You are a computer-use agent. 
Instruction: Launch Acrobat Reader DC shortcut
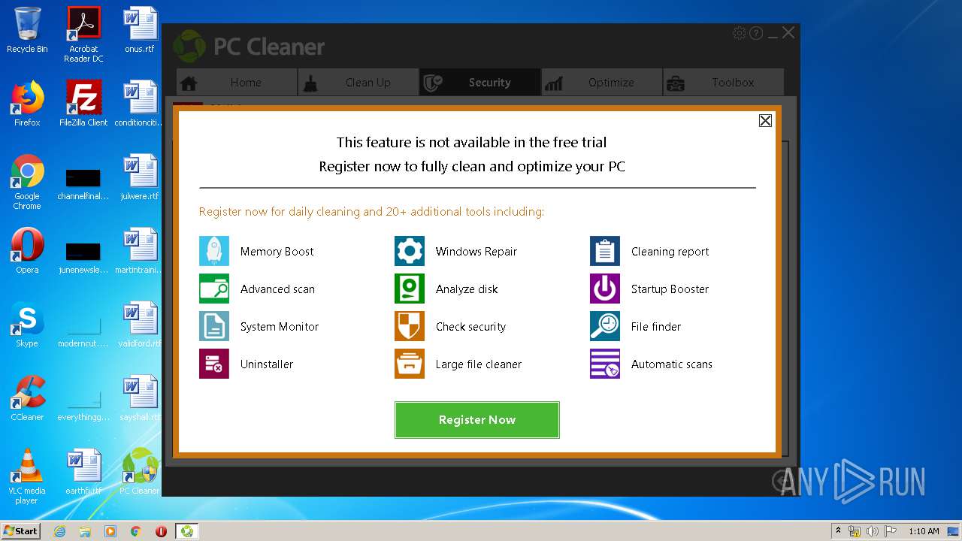pos(83,35)
